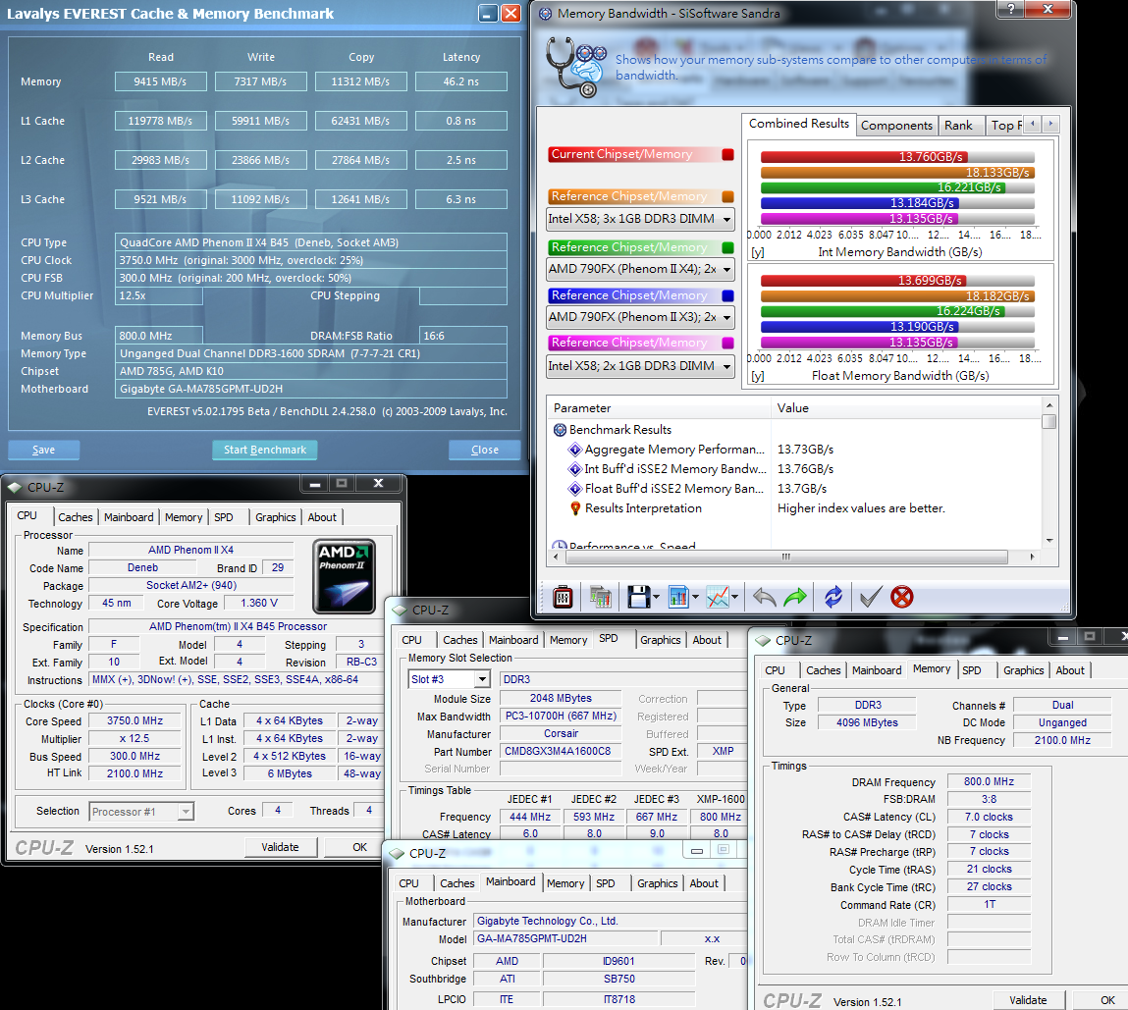Open the Slot #3 memory slot dropdown

click(x=482, y=679)
